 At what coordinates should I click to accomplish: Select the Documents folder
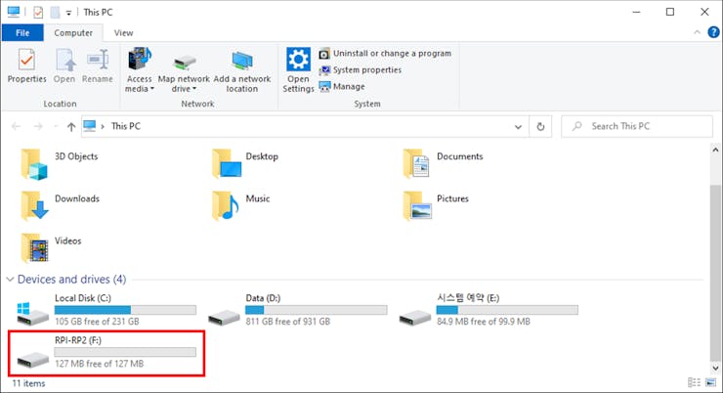pyautogui.click(x=443, y=164)
